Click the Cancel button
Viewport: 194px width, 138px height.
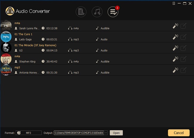pyautogui.click(x=179, y=133)
